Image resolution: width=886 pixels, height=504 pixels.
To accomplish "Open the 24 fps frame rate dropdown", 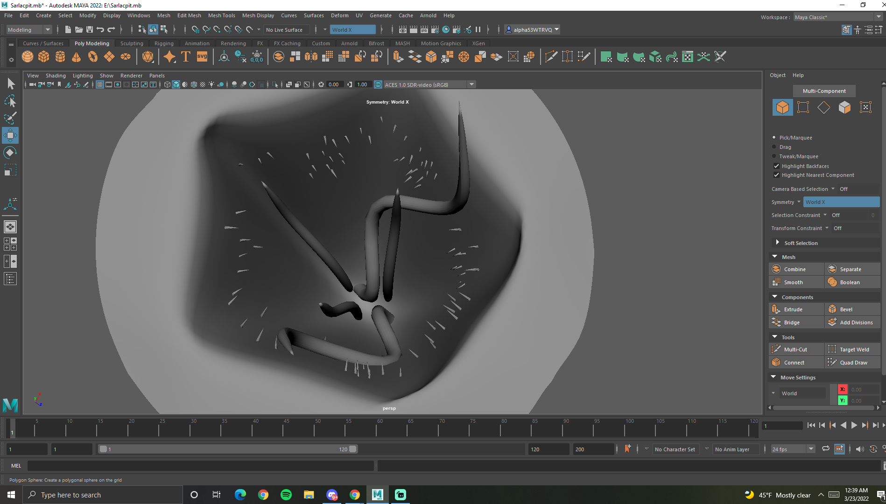I will pyautogui.click(x=793, y=449).
